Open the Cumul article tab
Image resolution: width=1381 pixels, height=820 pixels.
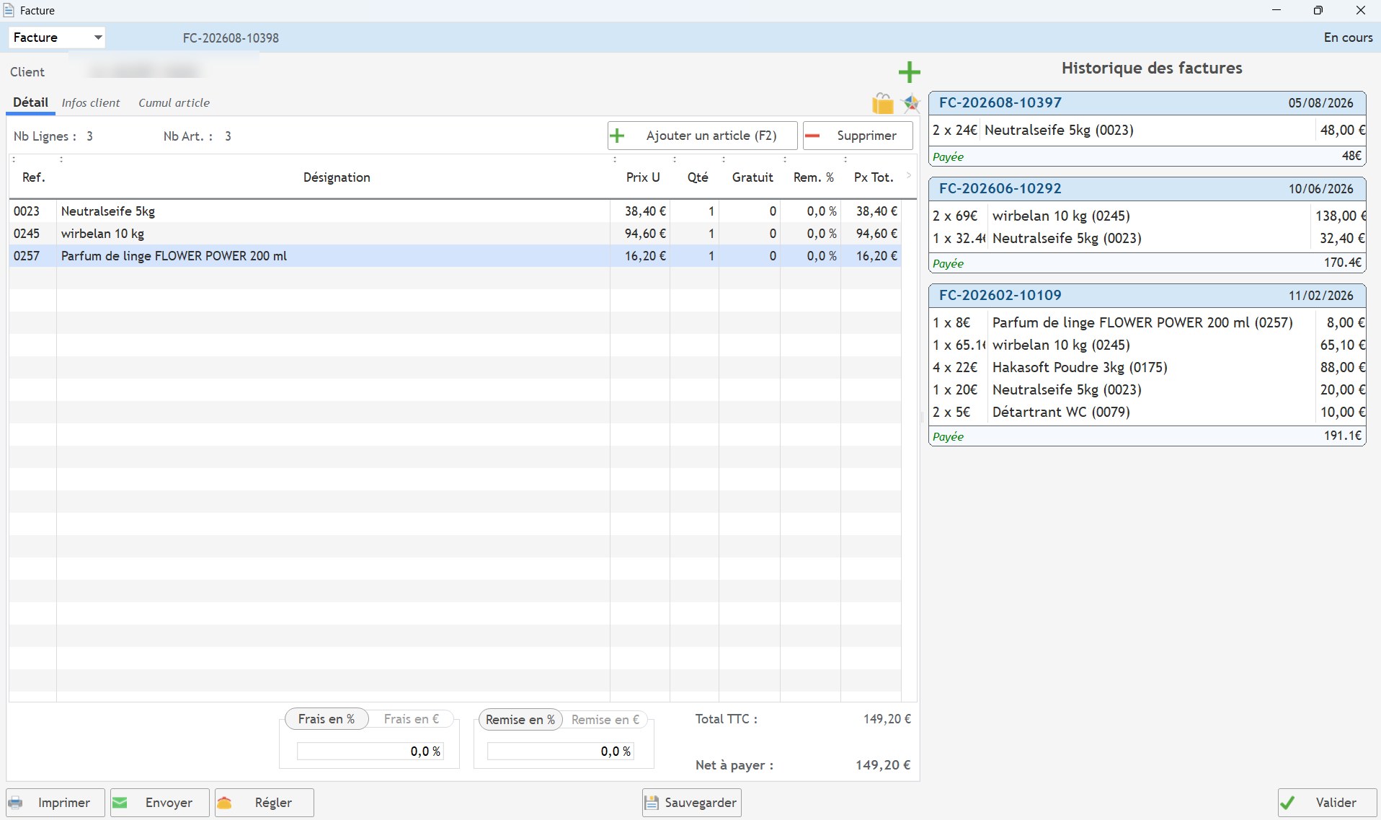click(174, 102)
